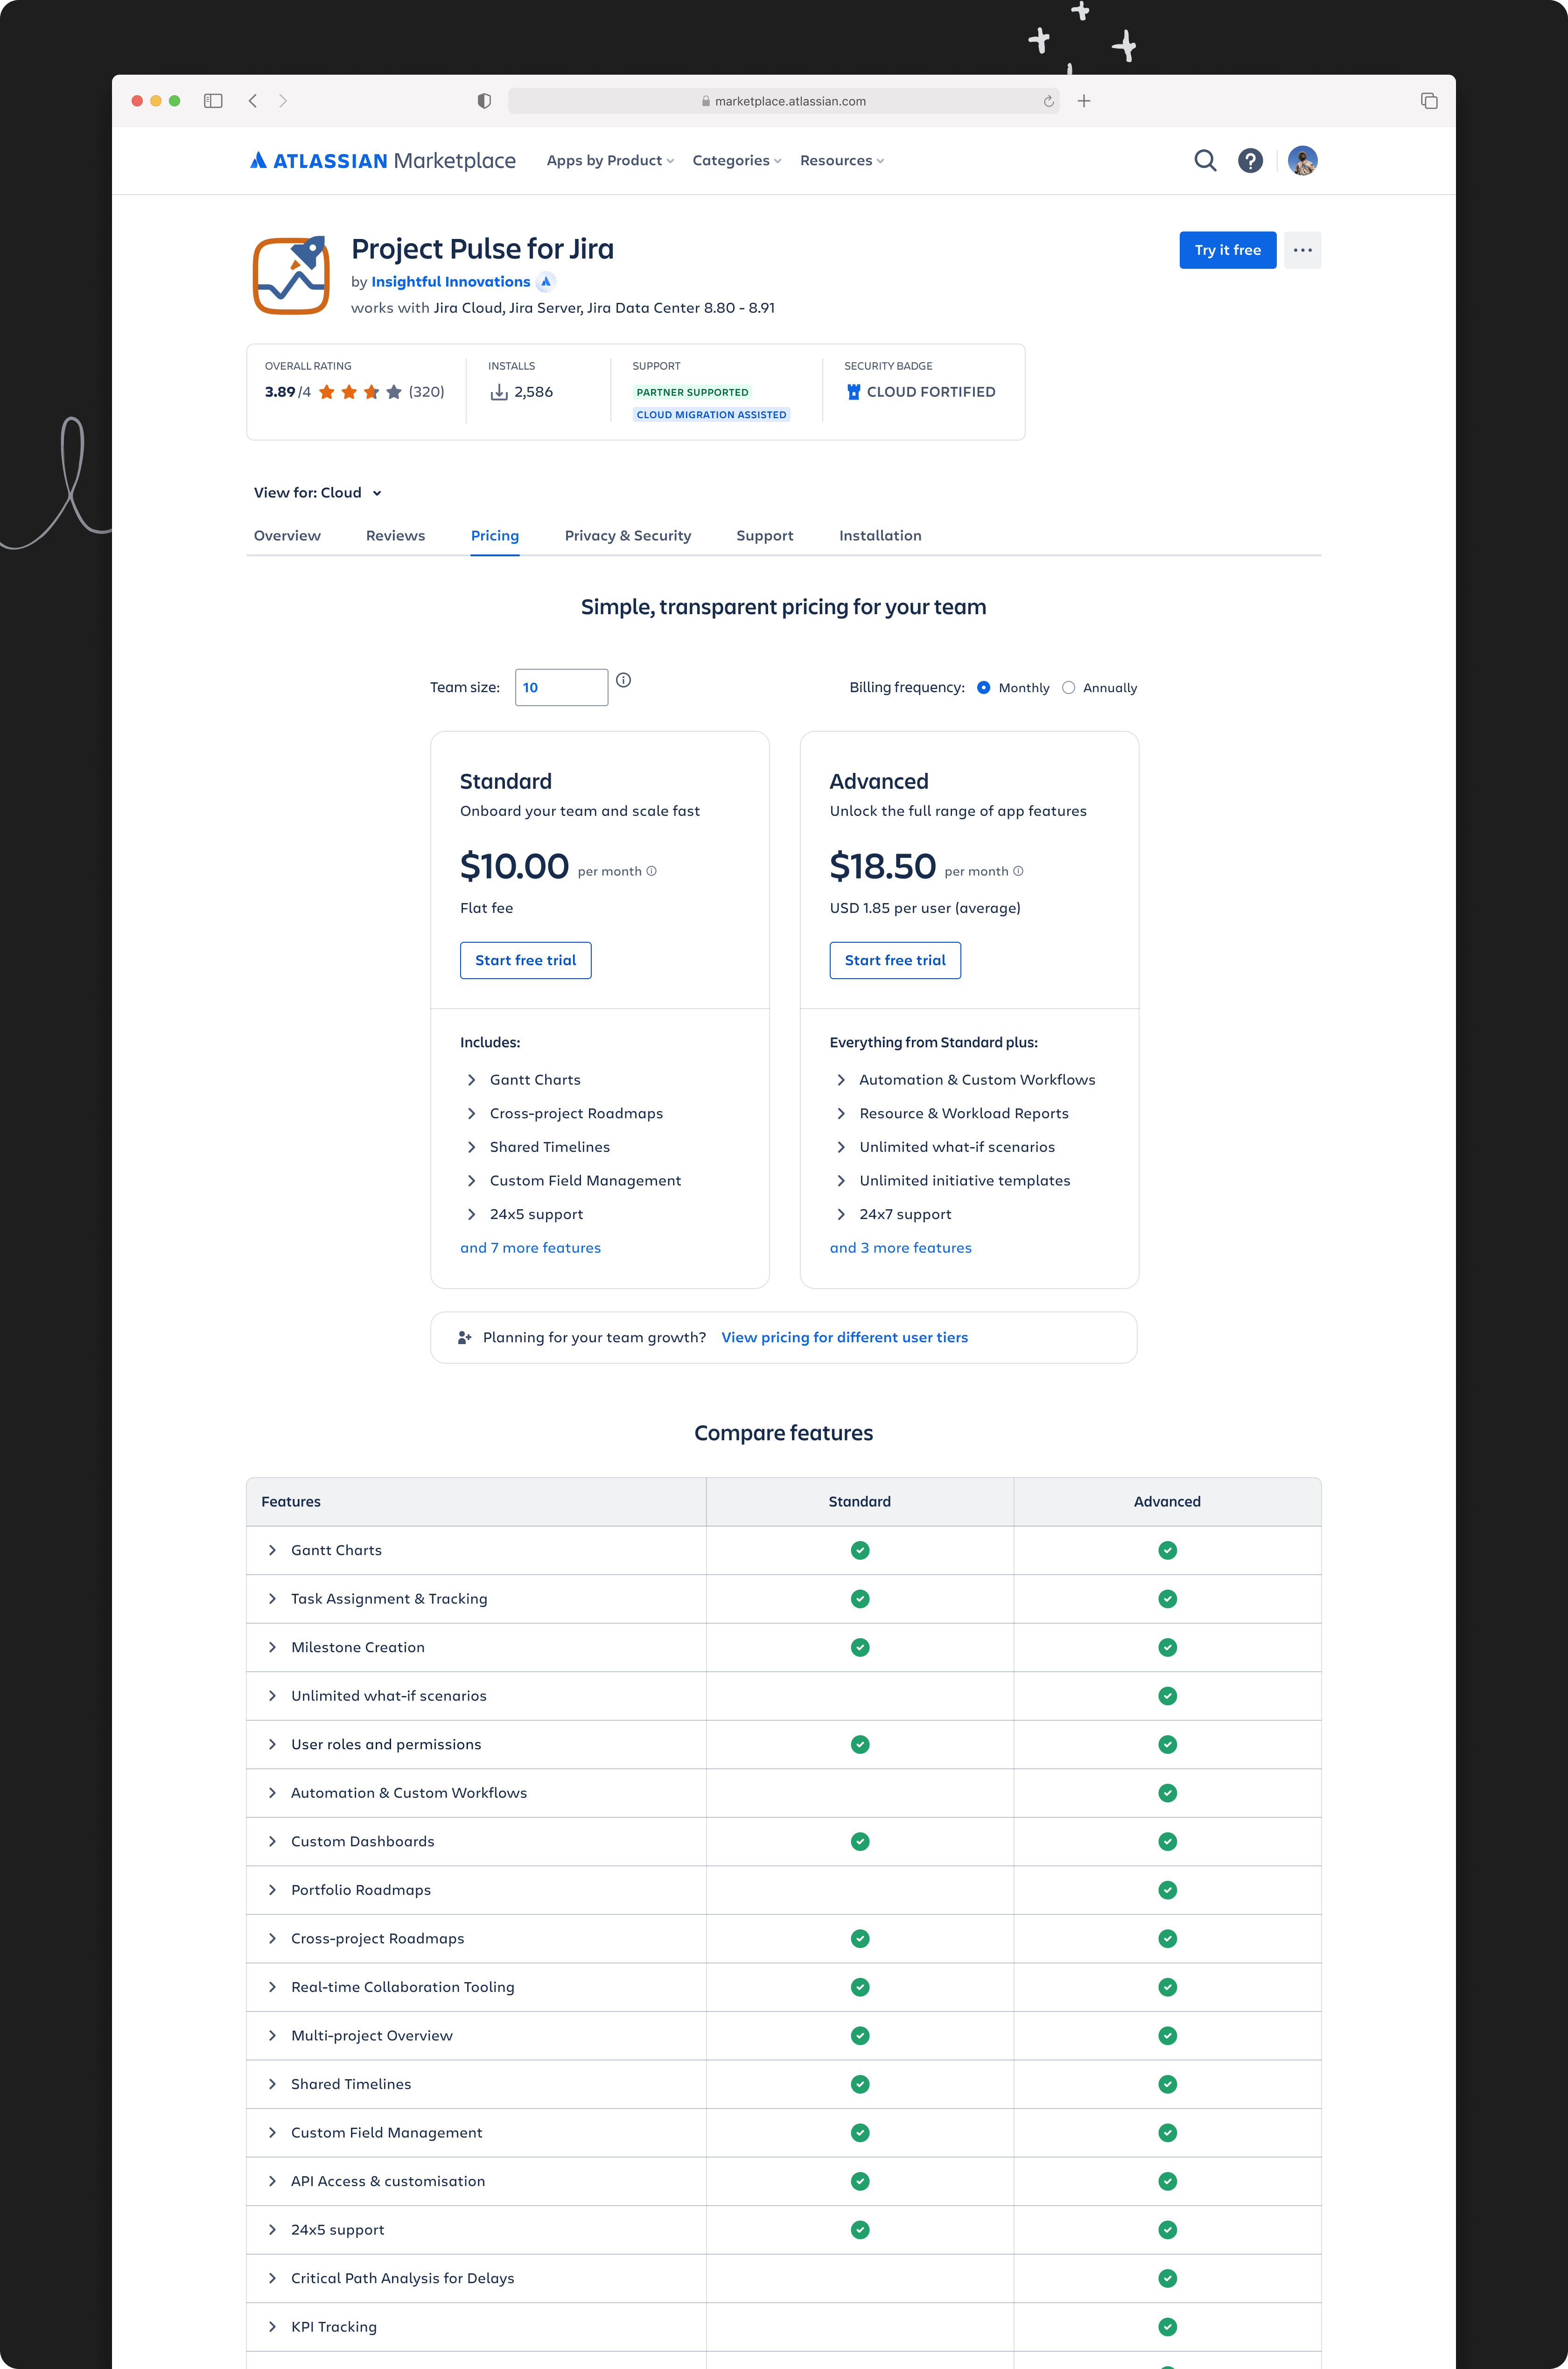The height and width of the screenshot is (2369, 1568).
Task: Open View for: Cloud dropdown
Action: pyautogui.click(x=318, y=493)
